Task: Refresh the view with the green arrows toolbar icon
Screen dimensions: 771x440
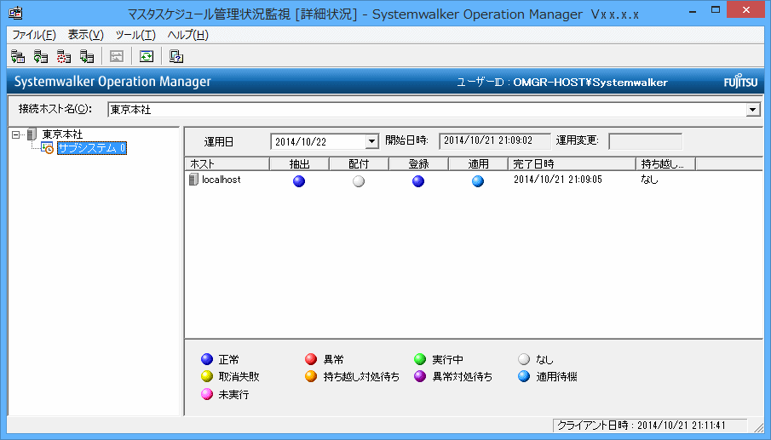Action: tap(147, 56)
